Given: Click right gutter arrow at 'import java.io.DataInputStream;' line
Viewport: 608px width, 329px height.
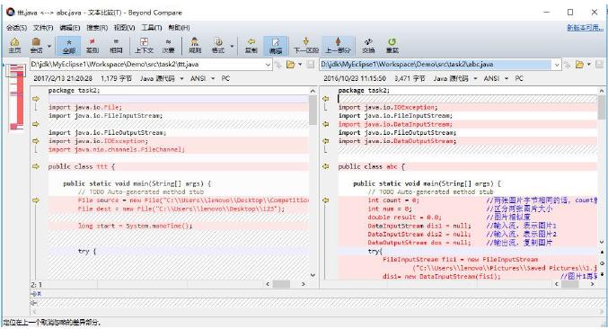Looking at the screenshot, I should click(326, 124).
